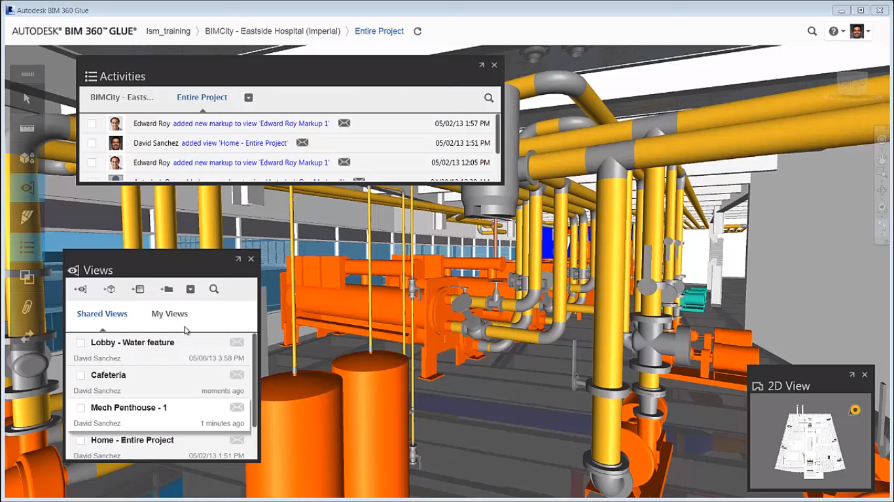Click the mail icon on David Sanchez activity
This screenshot has width=894, height=502.
(302, 142)
